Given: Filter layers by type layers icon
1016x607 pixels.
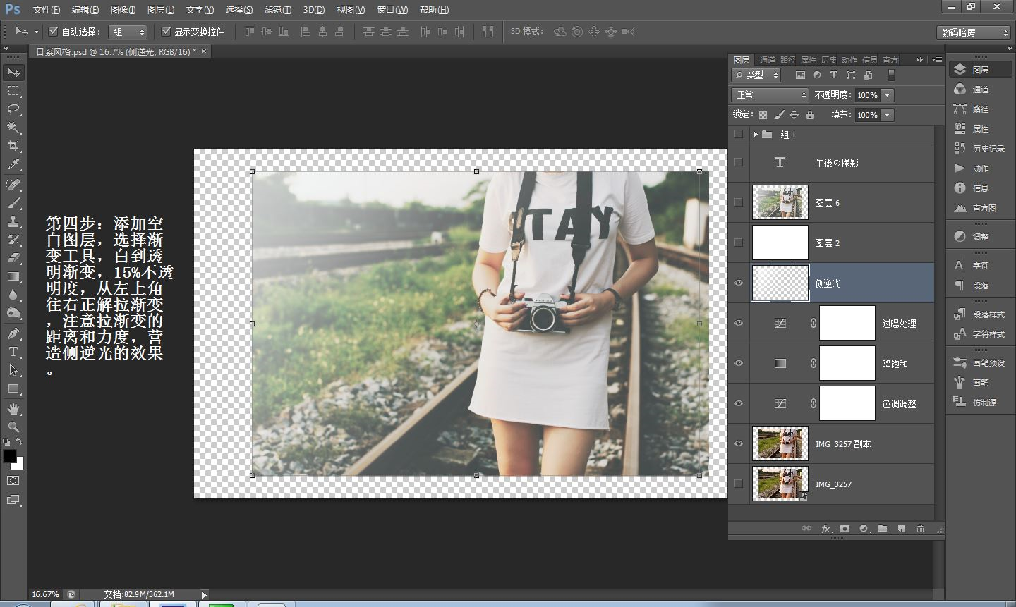Looking at the screenshot, I should (834, 75).
